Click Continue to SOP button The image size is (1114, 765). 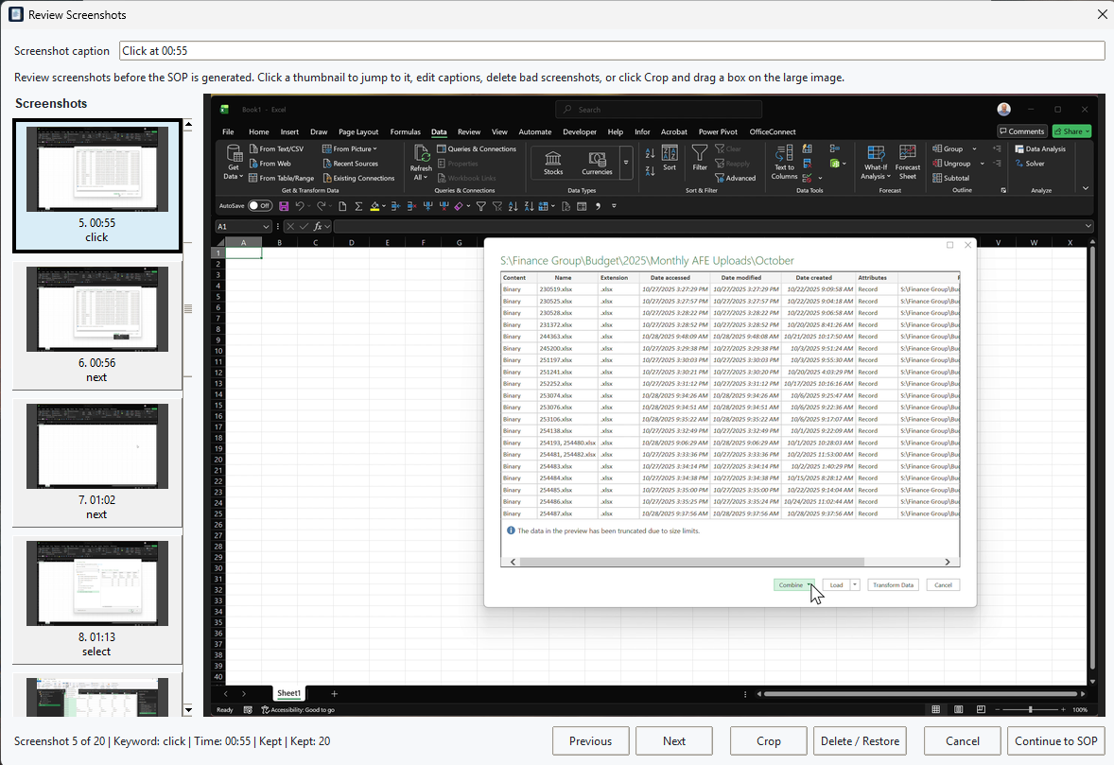point(1055,740)
